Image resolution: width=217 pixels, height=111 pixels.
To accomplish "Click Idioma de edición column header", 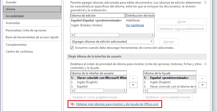I will tap(98, 15).
